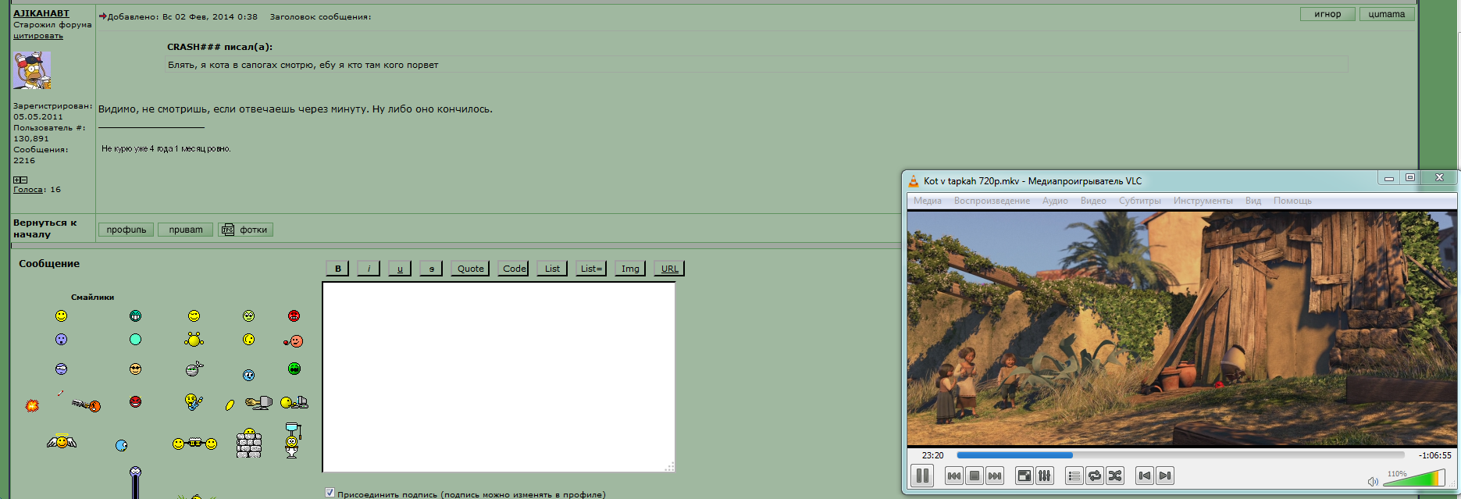Open the VLC Видео menu
Screen dimensions: 1461x499
(x=1093, y=201)
